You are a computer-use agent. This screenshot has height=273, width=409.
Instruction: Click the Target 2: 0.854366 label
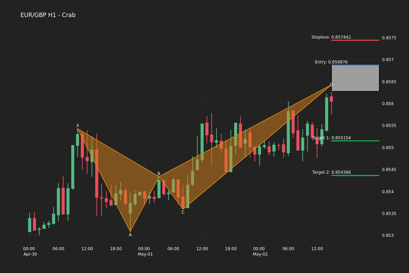pyautogui.click(x=331, y=172)
